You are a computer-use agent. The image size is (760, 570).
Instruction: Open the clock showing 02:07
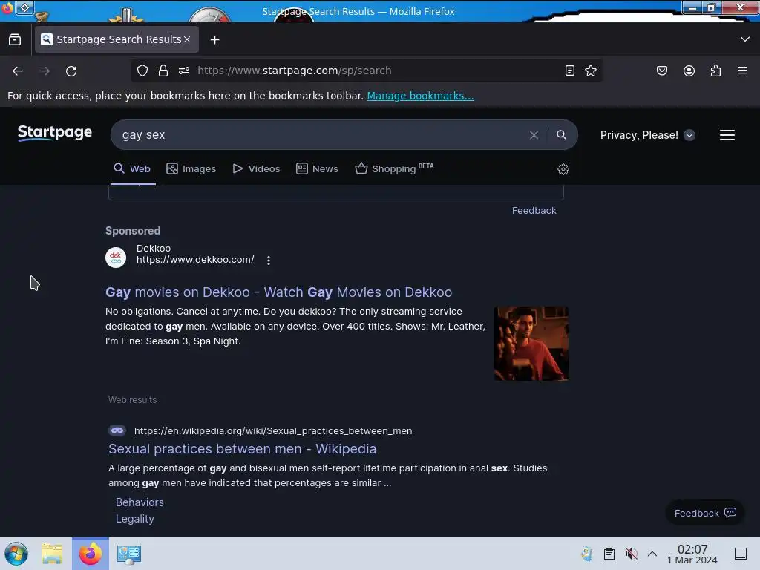pos(692,554)
